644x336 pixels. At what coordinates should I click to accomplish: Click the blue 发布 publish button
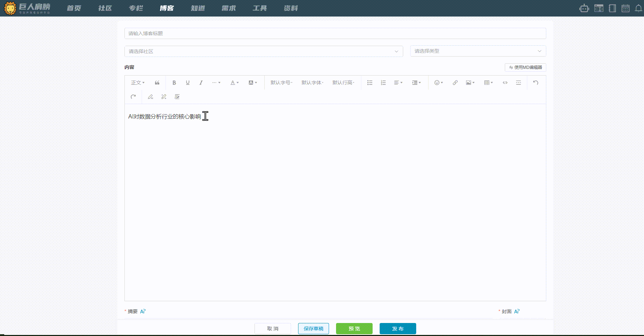398,329
